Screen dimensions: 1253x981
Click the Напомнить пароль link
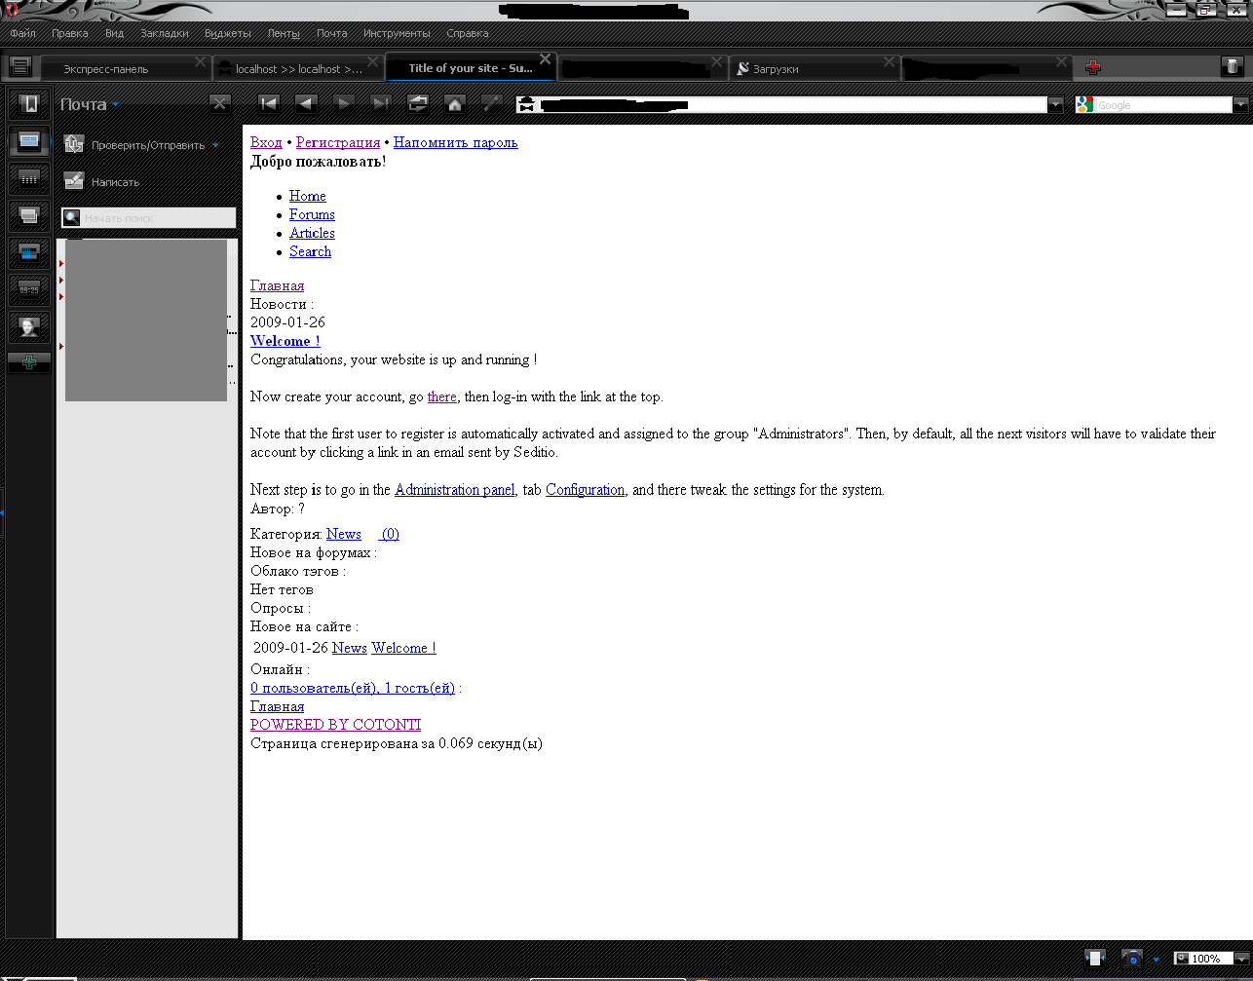(x=456, y=142)
